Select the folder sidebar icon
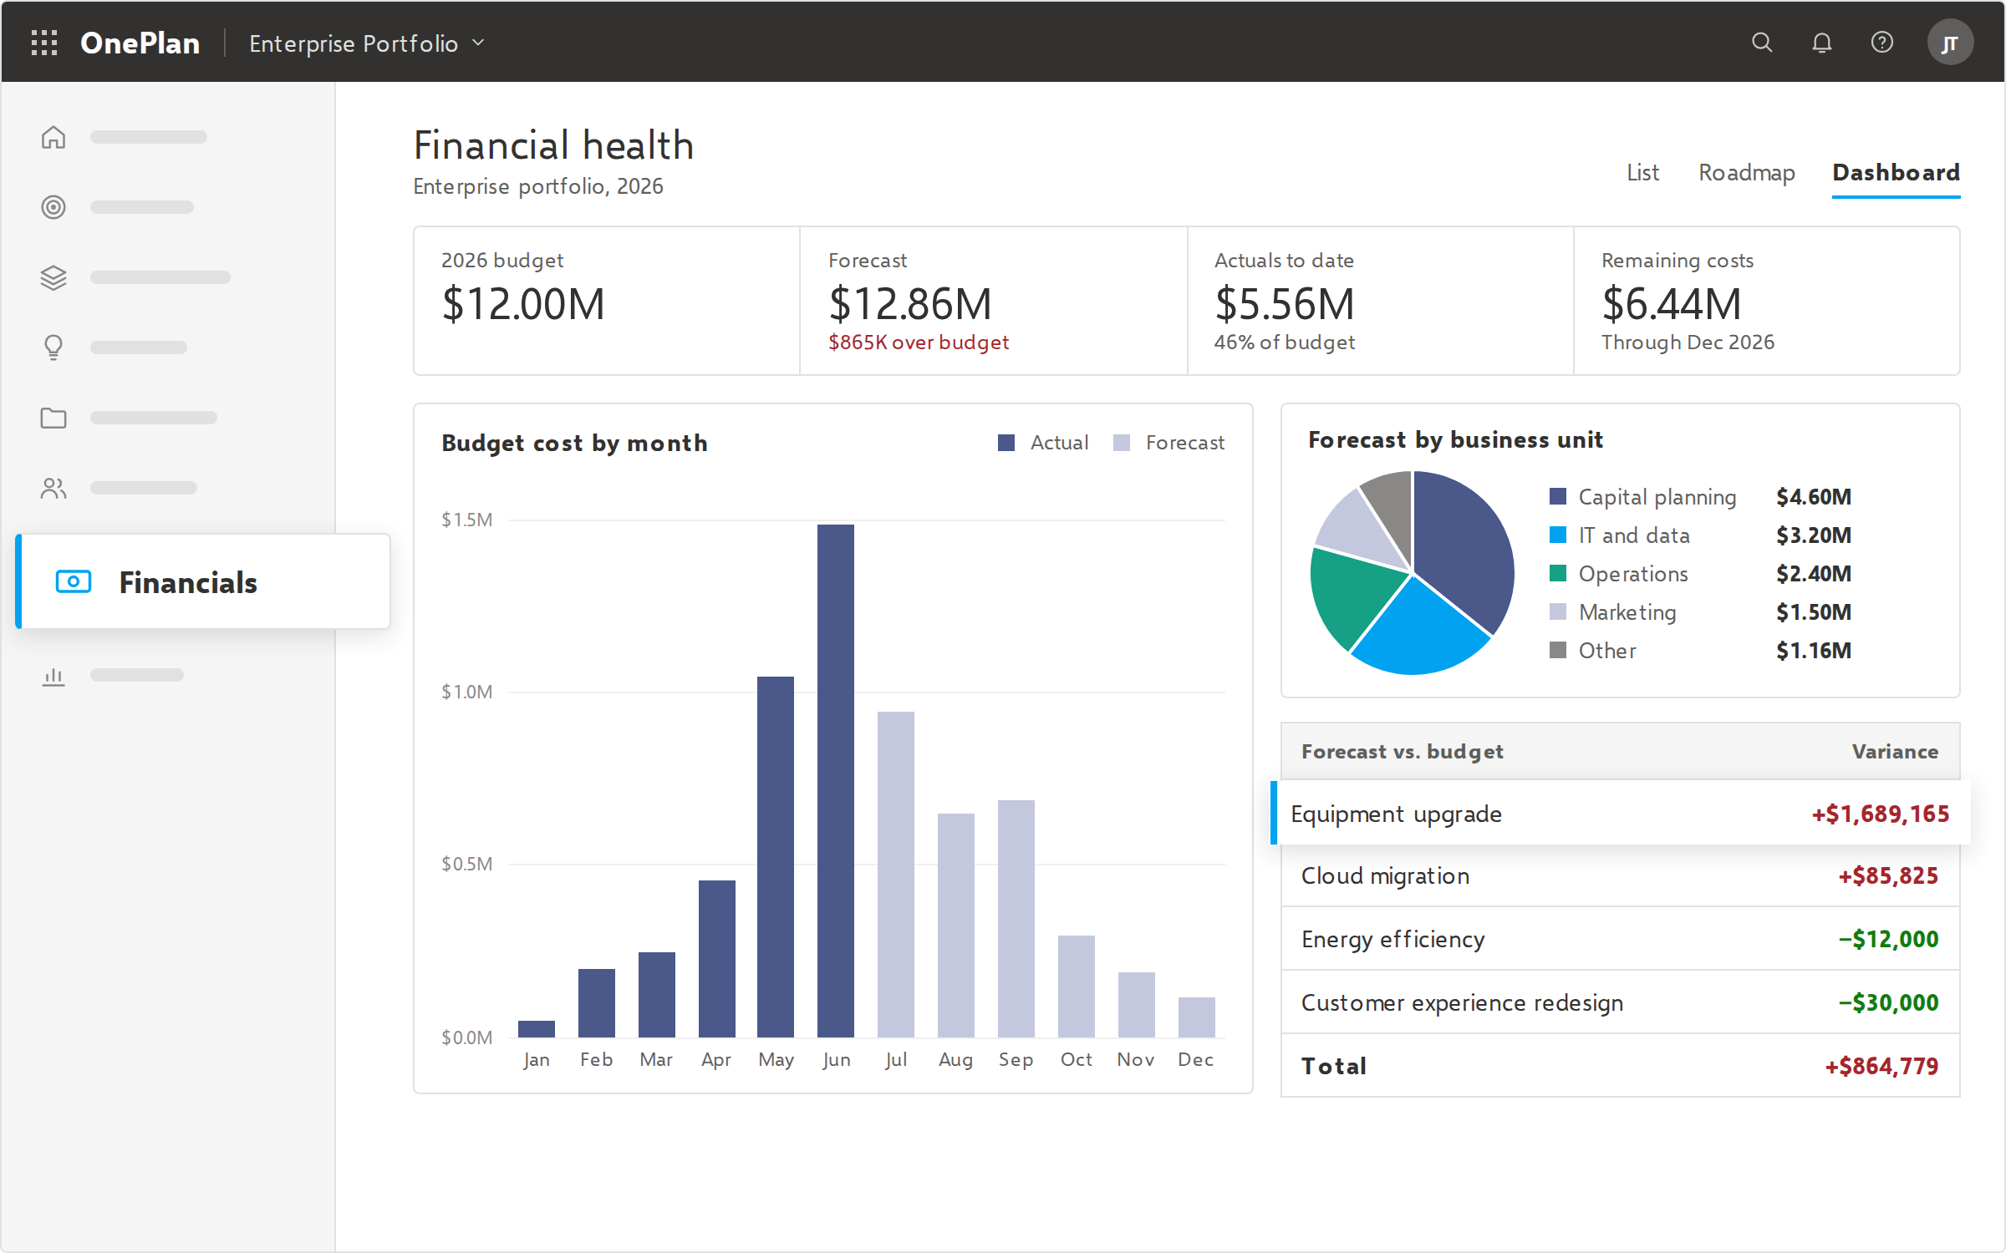Screen dimensions: 2006x1253 click(x=53, y=418)
